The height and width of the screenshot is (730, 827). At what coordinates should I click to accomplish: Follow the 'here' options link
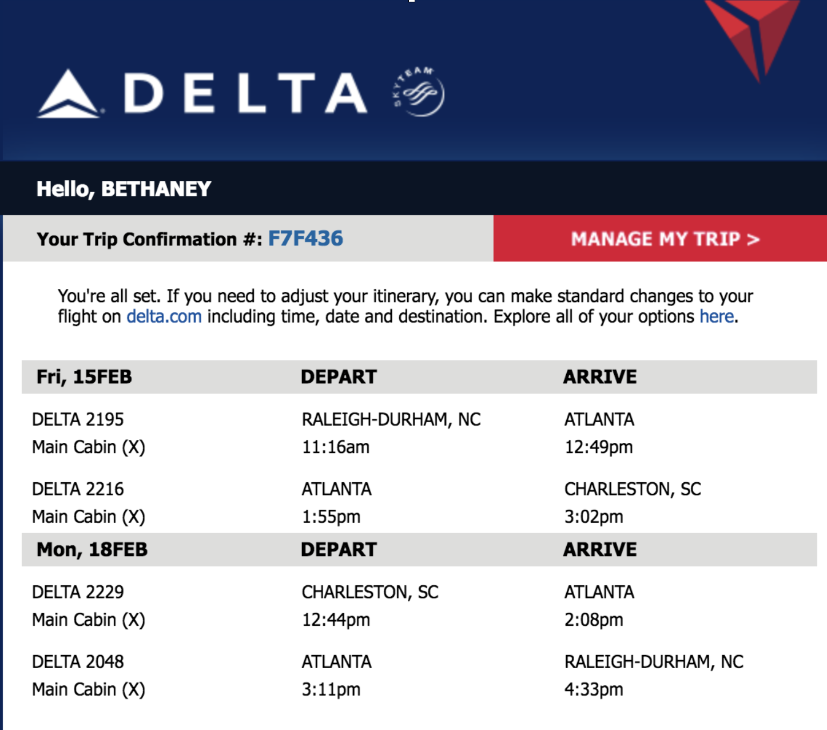pyautogui.click(x=717, y=316)
